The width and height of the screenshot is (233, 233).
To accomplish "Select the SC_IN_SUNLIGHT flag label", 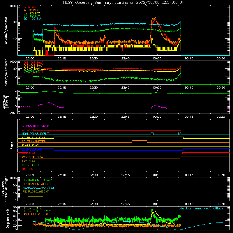I will click(33, 137).
